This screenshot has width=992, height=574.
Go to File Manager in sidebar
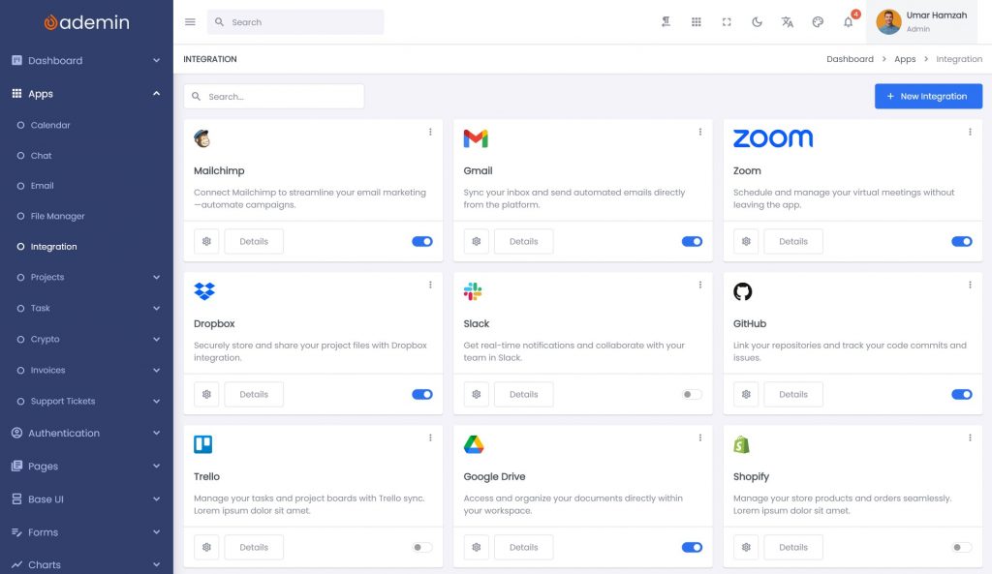coord(57,217)
